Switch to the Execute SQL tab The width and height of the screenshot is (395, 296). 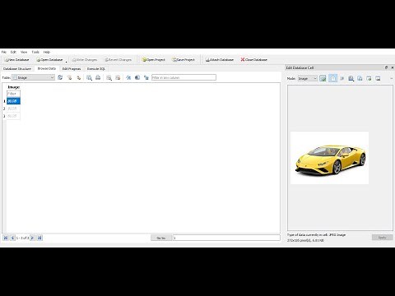coord(96,69)
